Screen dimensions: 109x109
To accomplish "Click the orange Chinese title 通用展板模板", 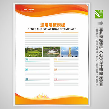I will pos(52,25).
